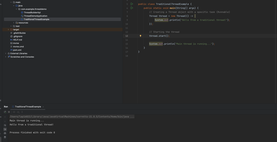Click the Rerun icon in Run toolbar
The image size is (277, 142).
[x=5, y=112]
